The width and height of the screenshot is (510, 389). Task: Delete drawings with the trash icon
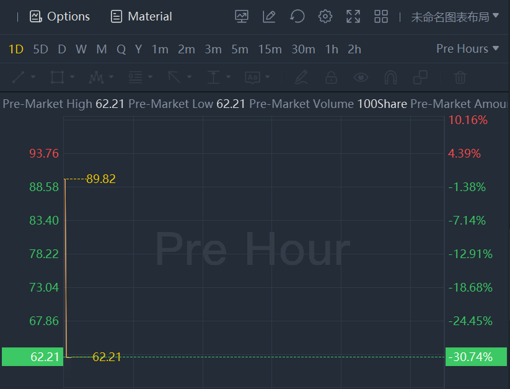pyautogui.click(x=460, y=78)
